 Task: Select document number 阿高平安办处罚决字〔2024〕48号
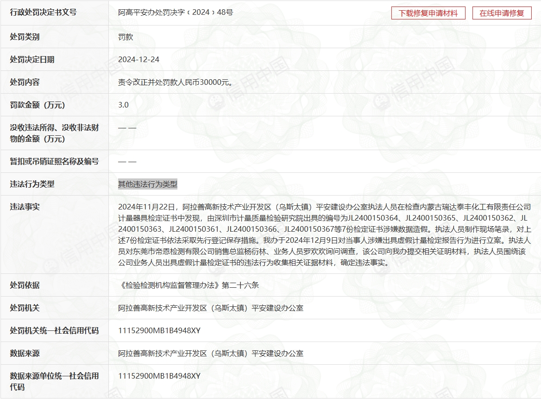click(175, 13)
